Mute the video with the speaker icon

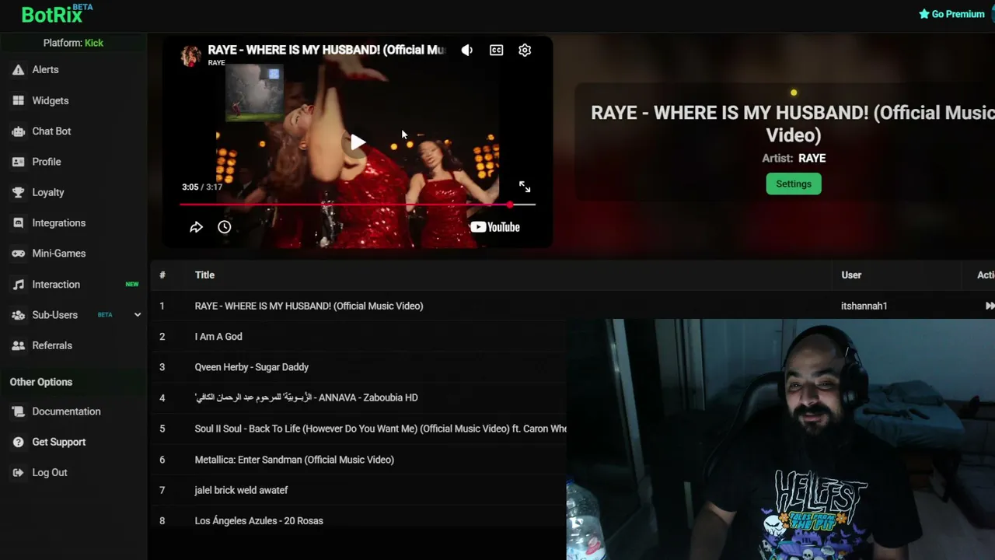(x=466, y=51)
